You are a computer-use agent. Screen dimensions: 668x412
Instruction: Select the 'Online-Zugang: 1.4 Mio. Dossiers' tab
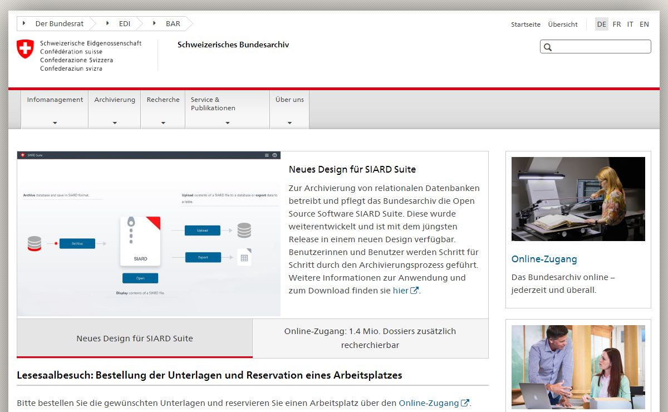(x=370, y=338)
